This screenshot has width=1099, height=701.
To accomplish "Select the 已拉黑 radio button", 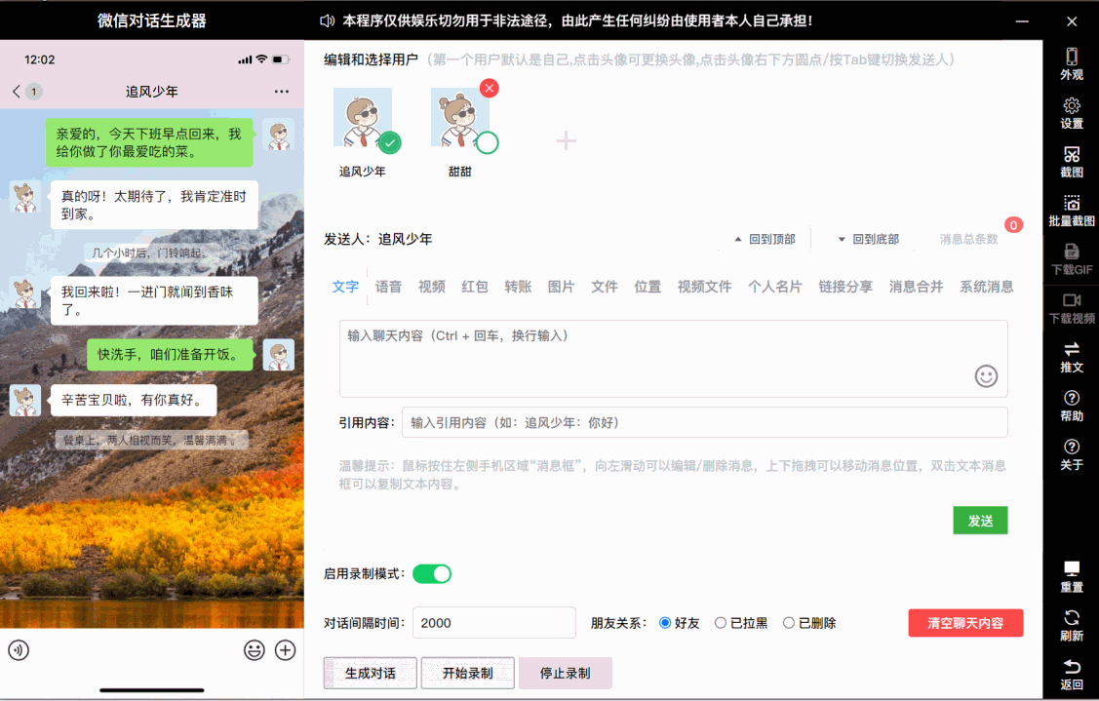I will click(x=720, y=623).
